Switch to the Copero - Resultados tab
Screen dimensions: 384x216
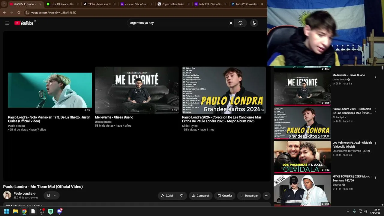pyautogui.click(x=174, y=4)
